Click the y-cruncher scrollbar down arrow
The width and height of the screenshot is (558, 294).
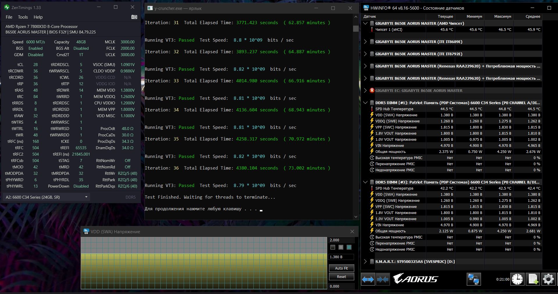[x=356, y=217]
